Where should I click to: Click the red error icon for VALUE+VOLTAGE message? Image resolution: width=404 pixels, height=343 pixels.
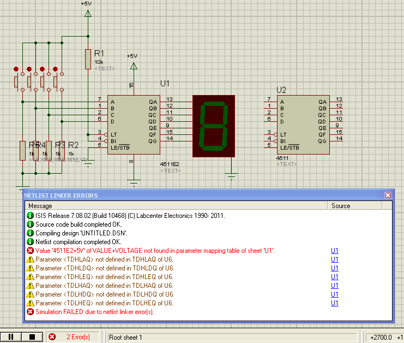[31, 251]
